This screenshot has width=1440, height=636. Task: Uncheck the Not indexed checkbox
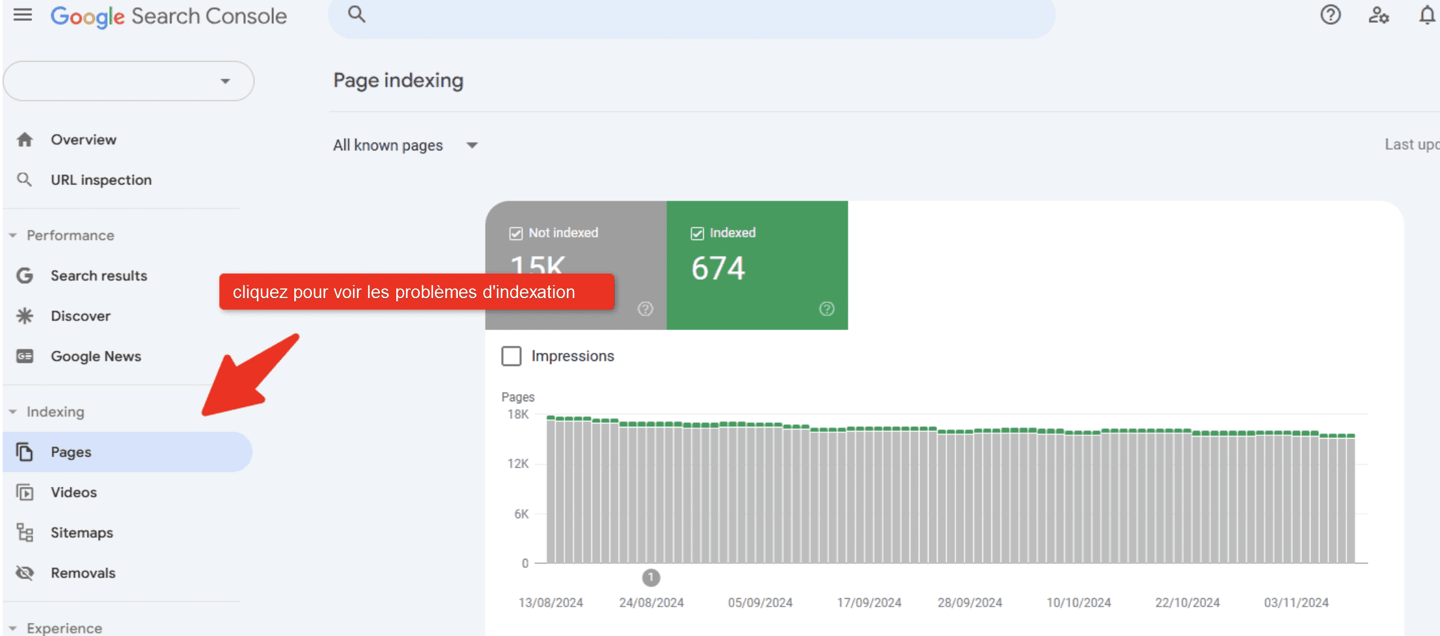(516, 233)
